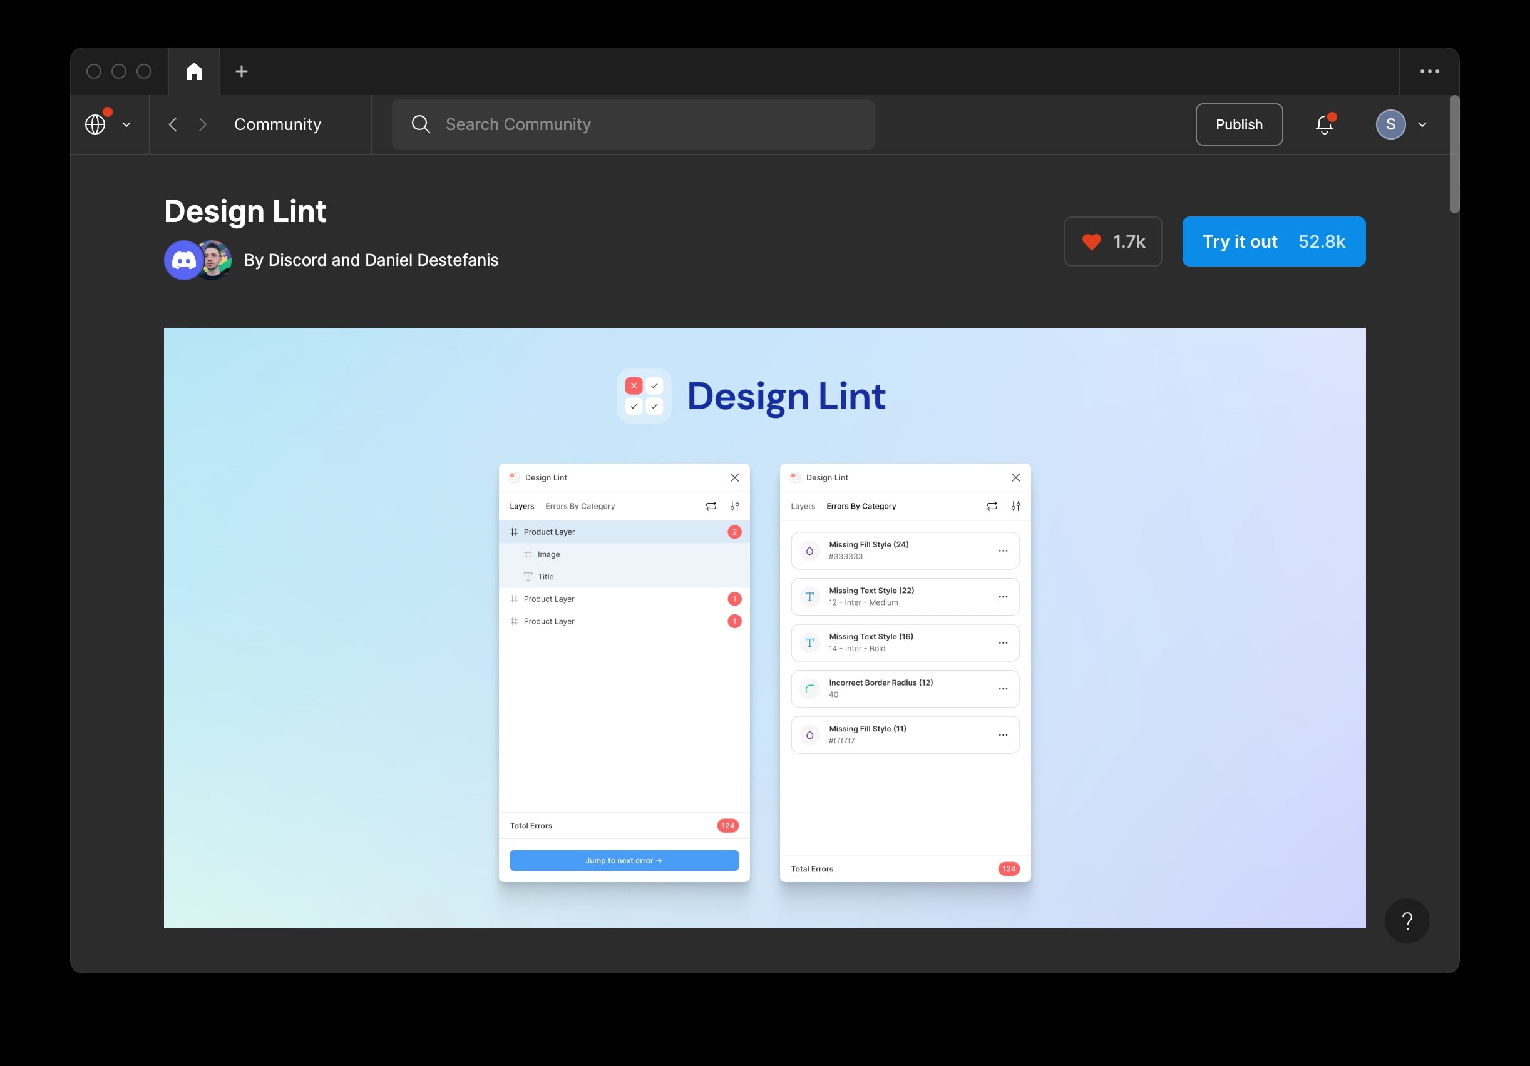1530x1066 pixels.
Task: Click Missing Text Style (16) card
Action: 905,642
